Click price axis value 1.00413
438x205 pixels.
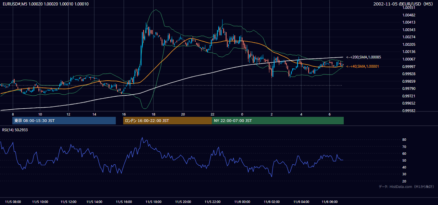point(409,22)
